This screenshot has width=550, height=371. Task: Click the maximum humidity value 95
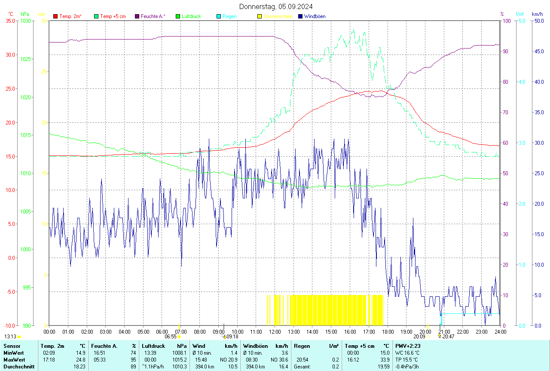pyautogui.click(x=133, y=359)
